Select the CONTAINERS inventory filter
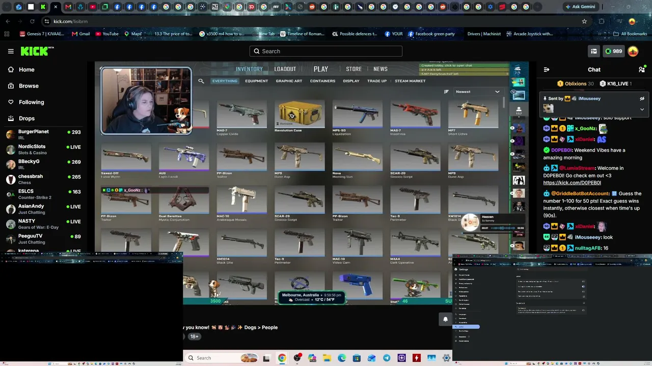 point(322,81)
